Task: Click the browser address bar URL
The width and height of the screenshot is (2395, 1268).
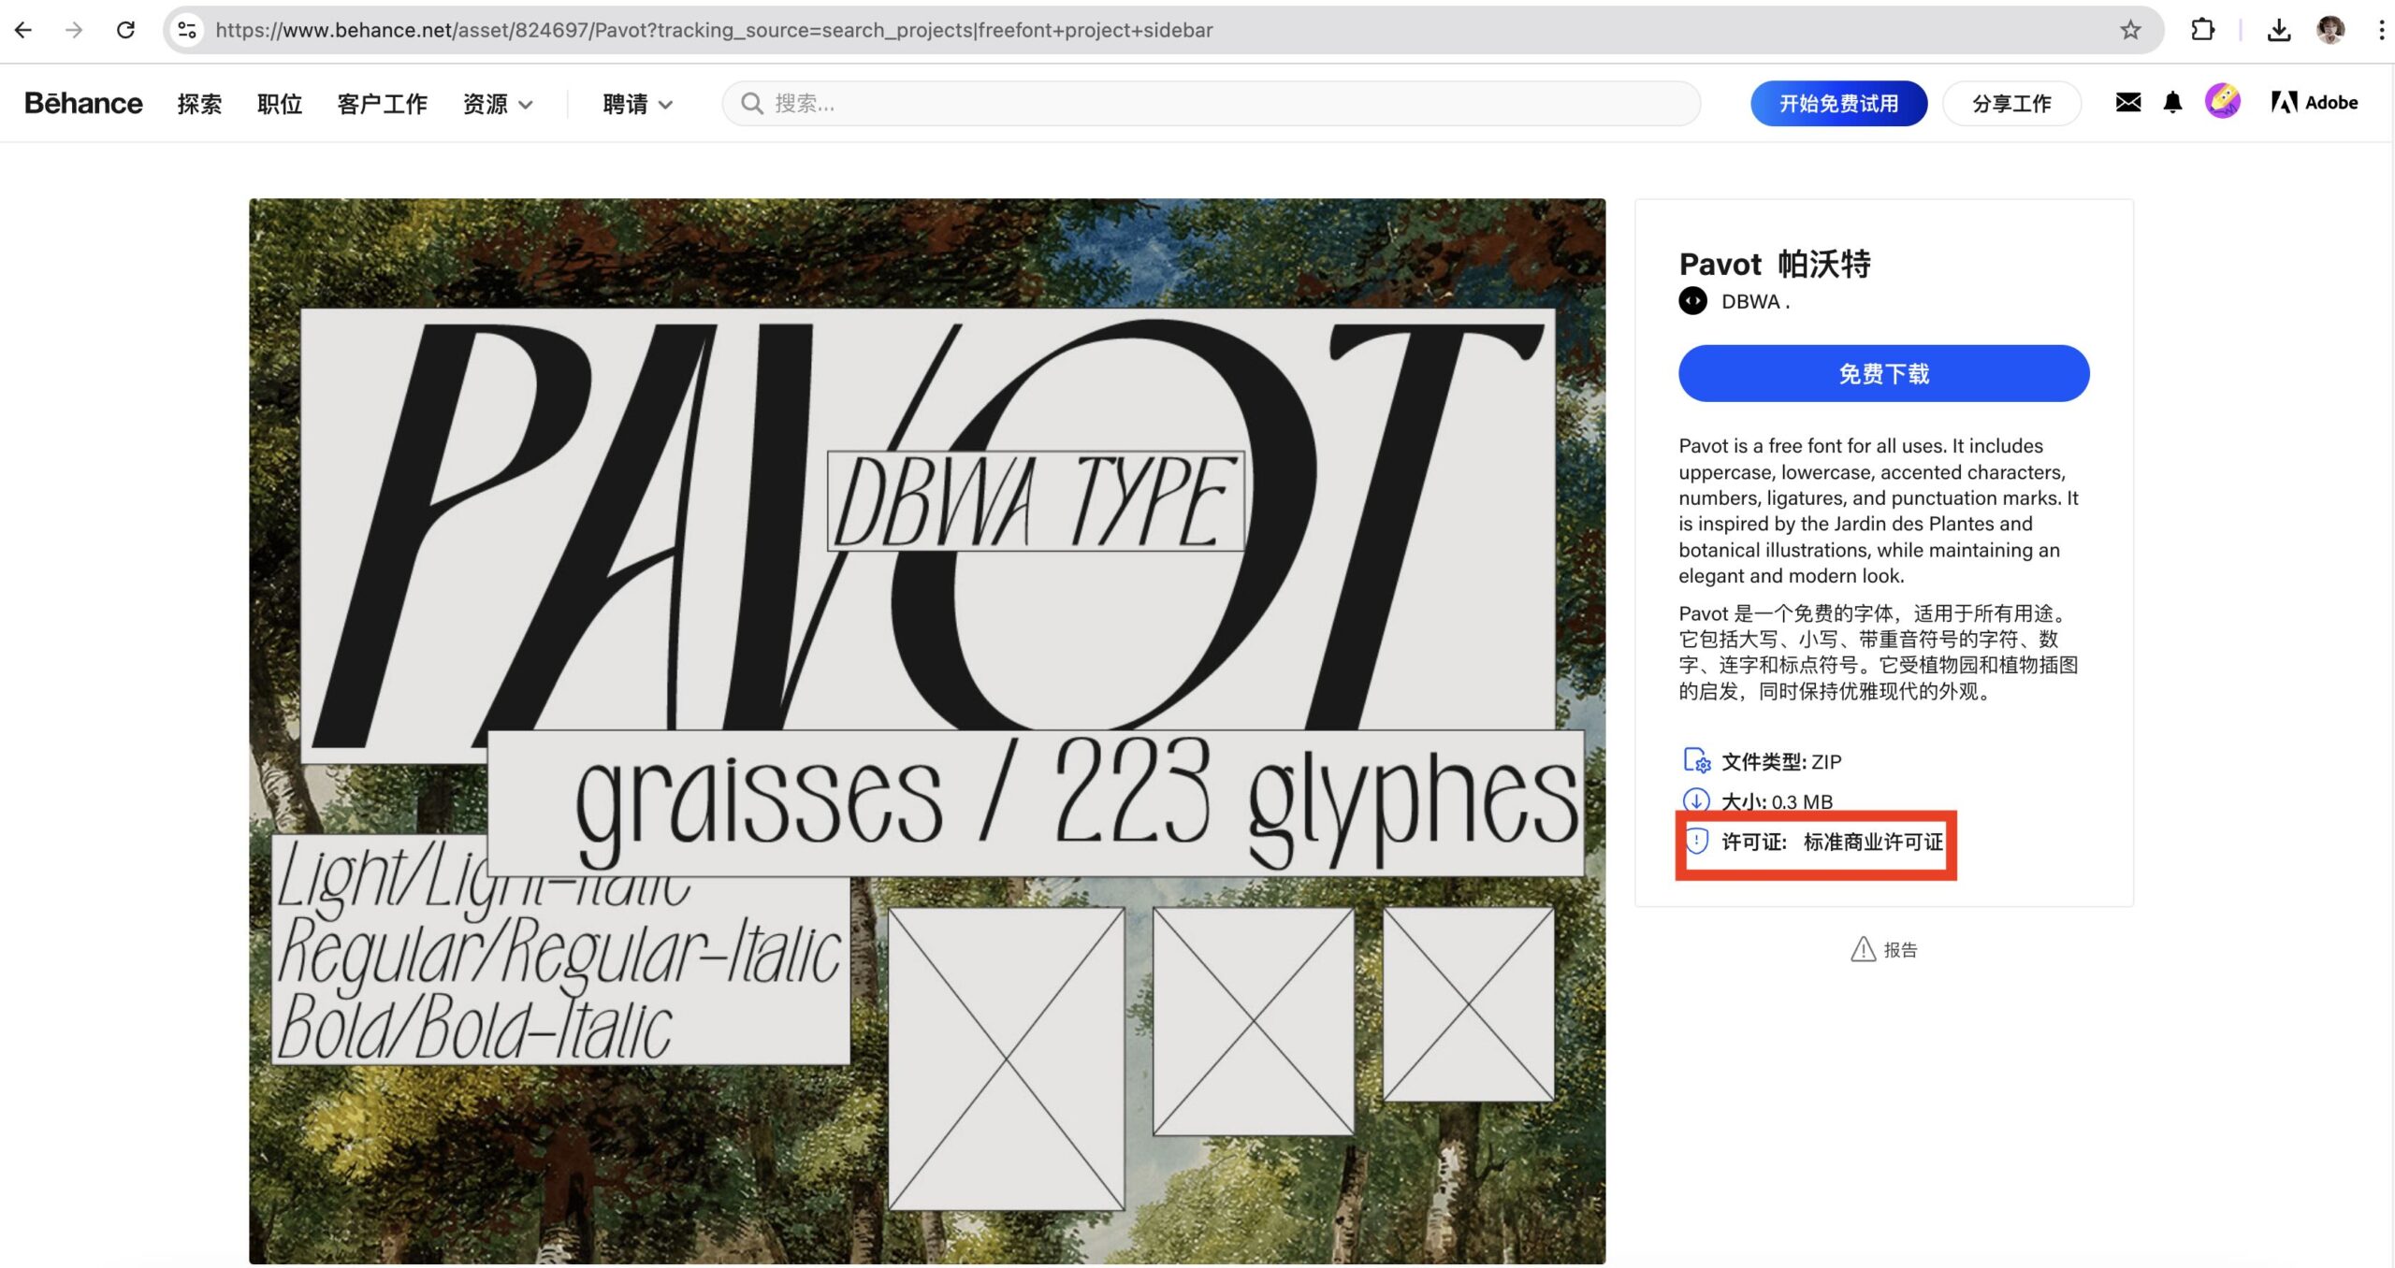Action: pos(714,30)
